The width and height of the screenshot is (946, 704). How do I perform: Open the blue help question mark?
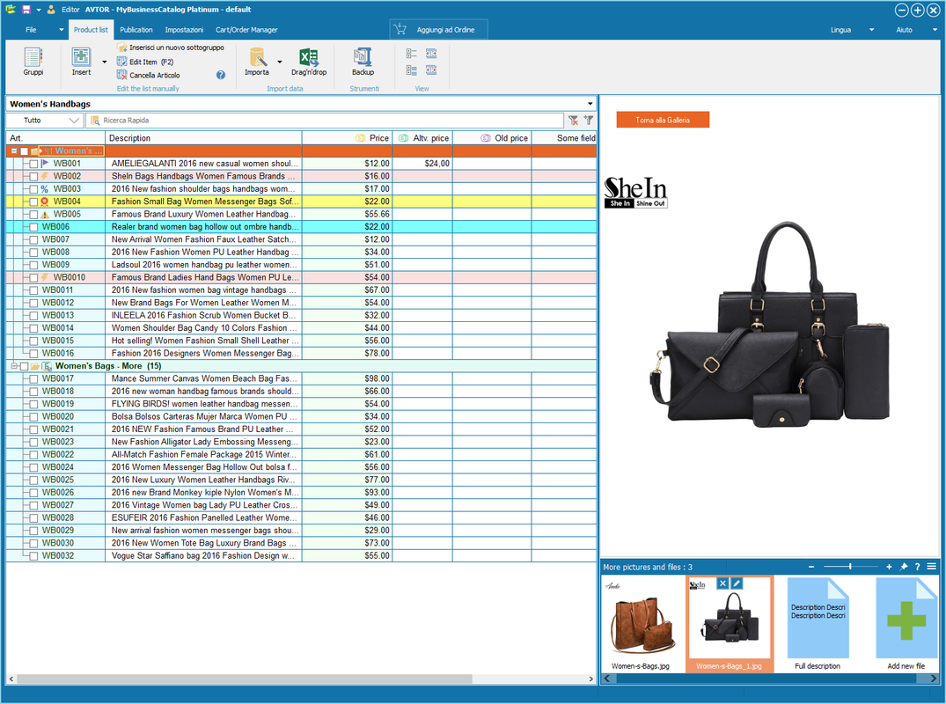tap(221, 75)
